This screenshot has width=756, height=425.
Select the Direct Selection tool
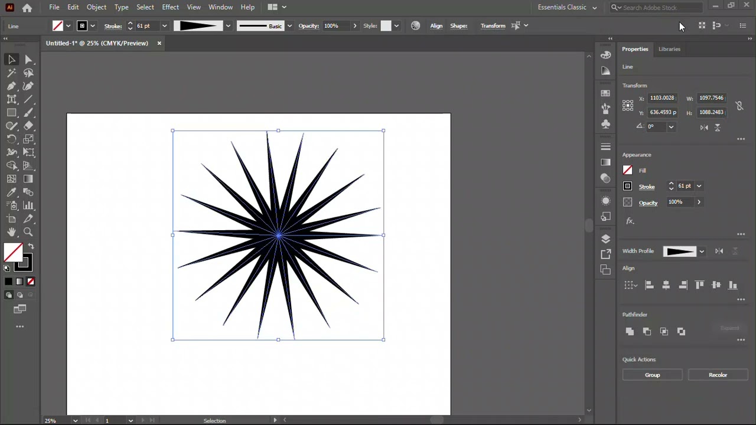click(28, 60)
